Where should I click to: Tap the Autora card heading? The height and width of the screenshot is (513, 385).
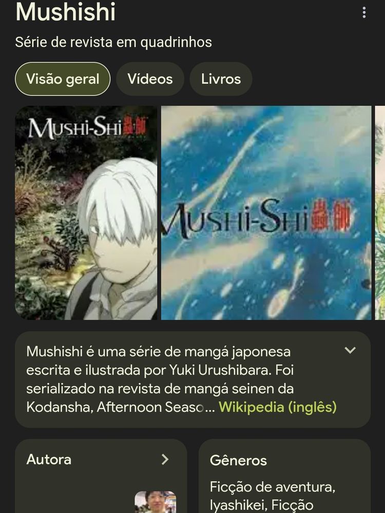[49, 459]
